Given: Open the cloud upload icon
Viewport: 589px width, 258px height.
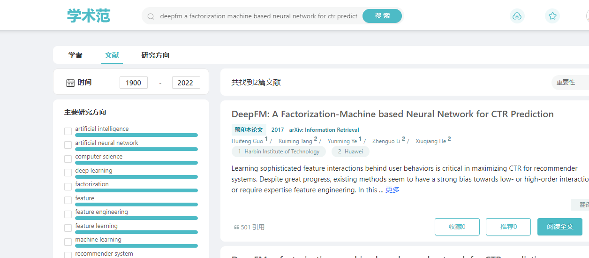Looking at the screenshot, I should pyautogui.click(x=517, y=16).
